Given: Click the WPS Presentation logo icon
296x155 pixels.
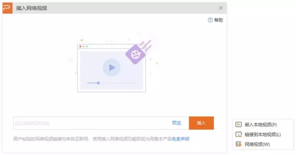Looking at the screenshot, I should [7, 8].
